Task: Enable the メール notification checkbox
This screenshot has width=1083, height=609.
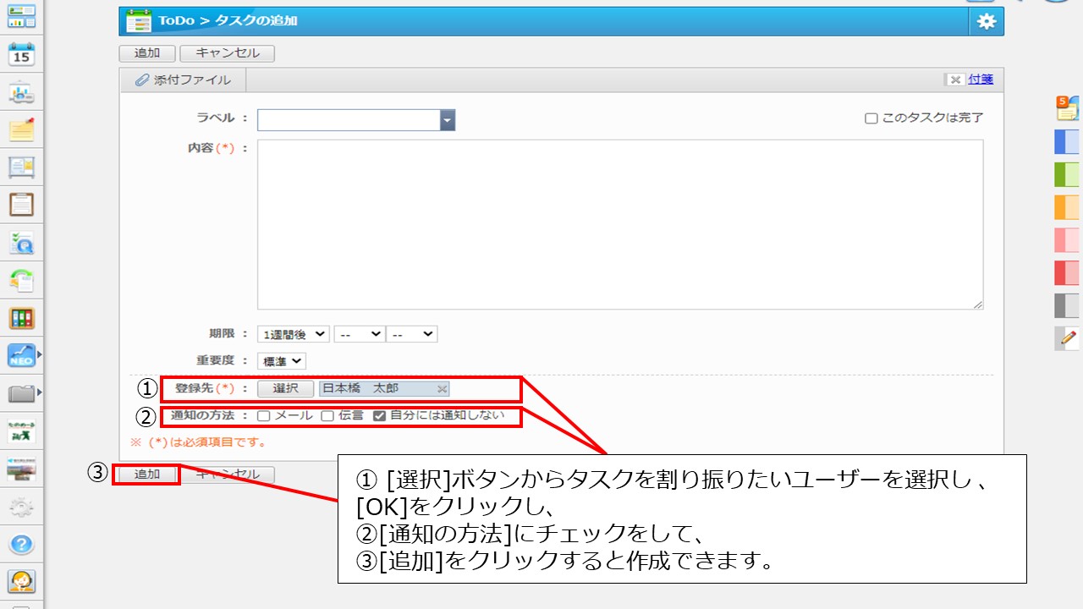Action: (x=264, y=415)
